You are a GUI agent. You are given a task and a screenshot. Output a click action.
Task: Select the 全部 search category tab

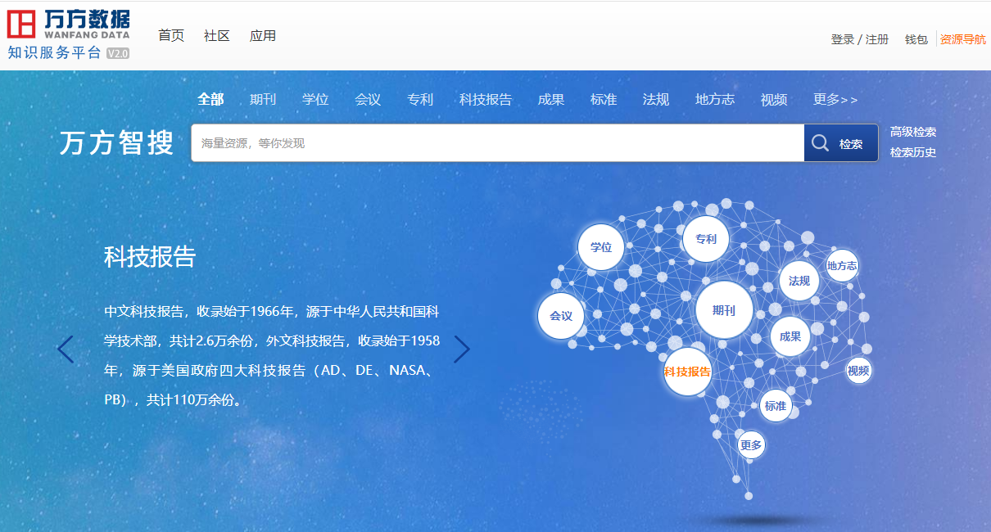[x=210, y=99]
